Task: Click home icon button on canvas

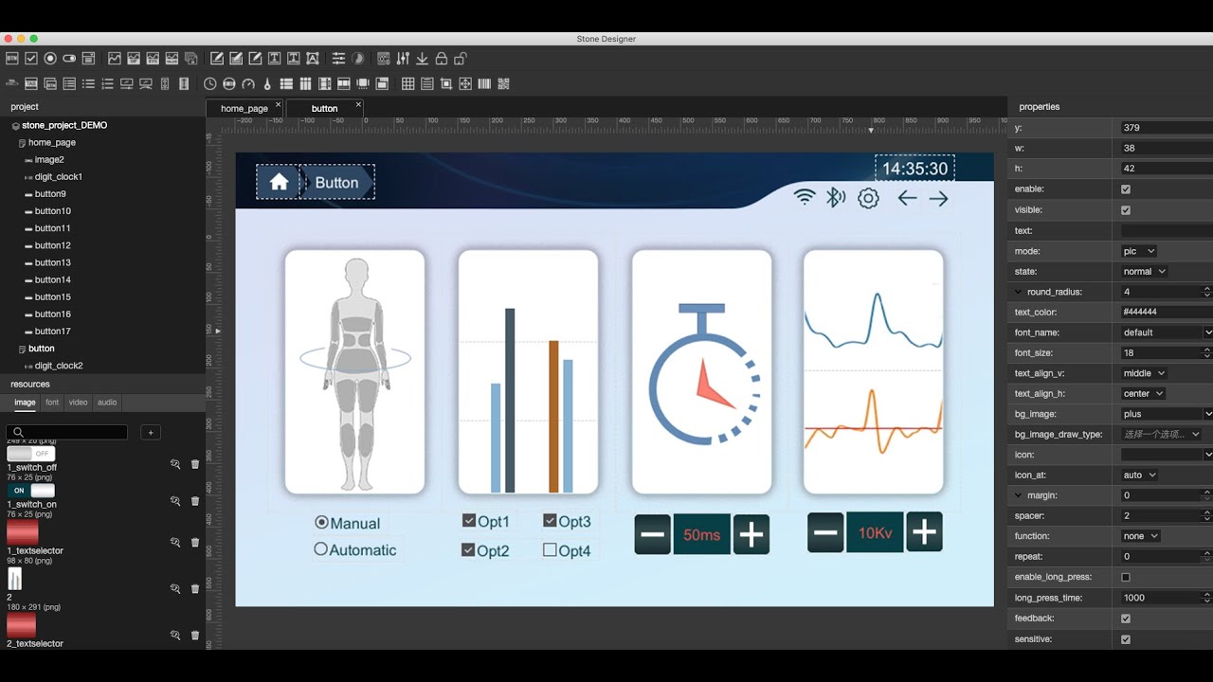Action: [279, 182]
